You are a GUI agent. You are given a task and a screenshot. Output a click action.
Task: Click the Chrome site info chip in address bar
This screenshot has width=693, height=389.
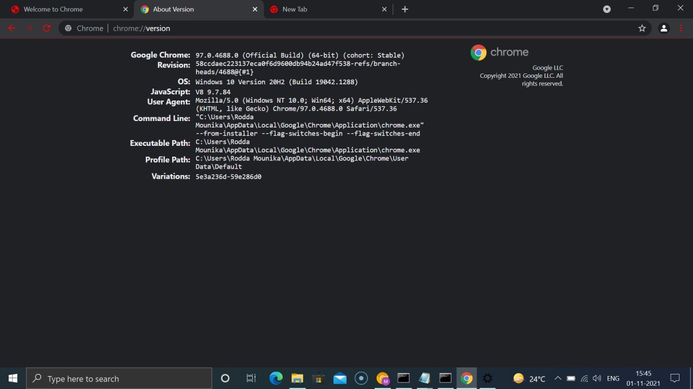click(84, 28)
